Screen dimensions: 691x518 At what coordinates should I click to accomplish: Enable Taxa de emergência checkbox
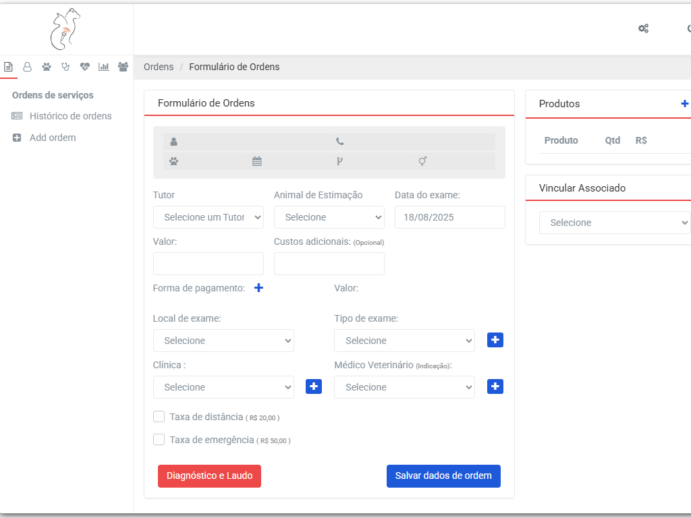(x=159, y=440)
